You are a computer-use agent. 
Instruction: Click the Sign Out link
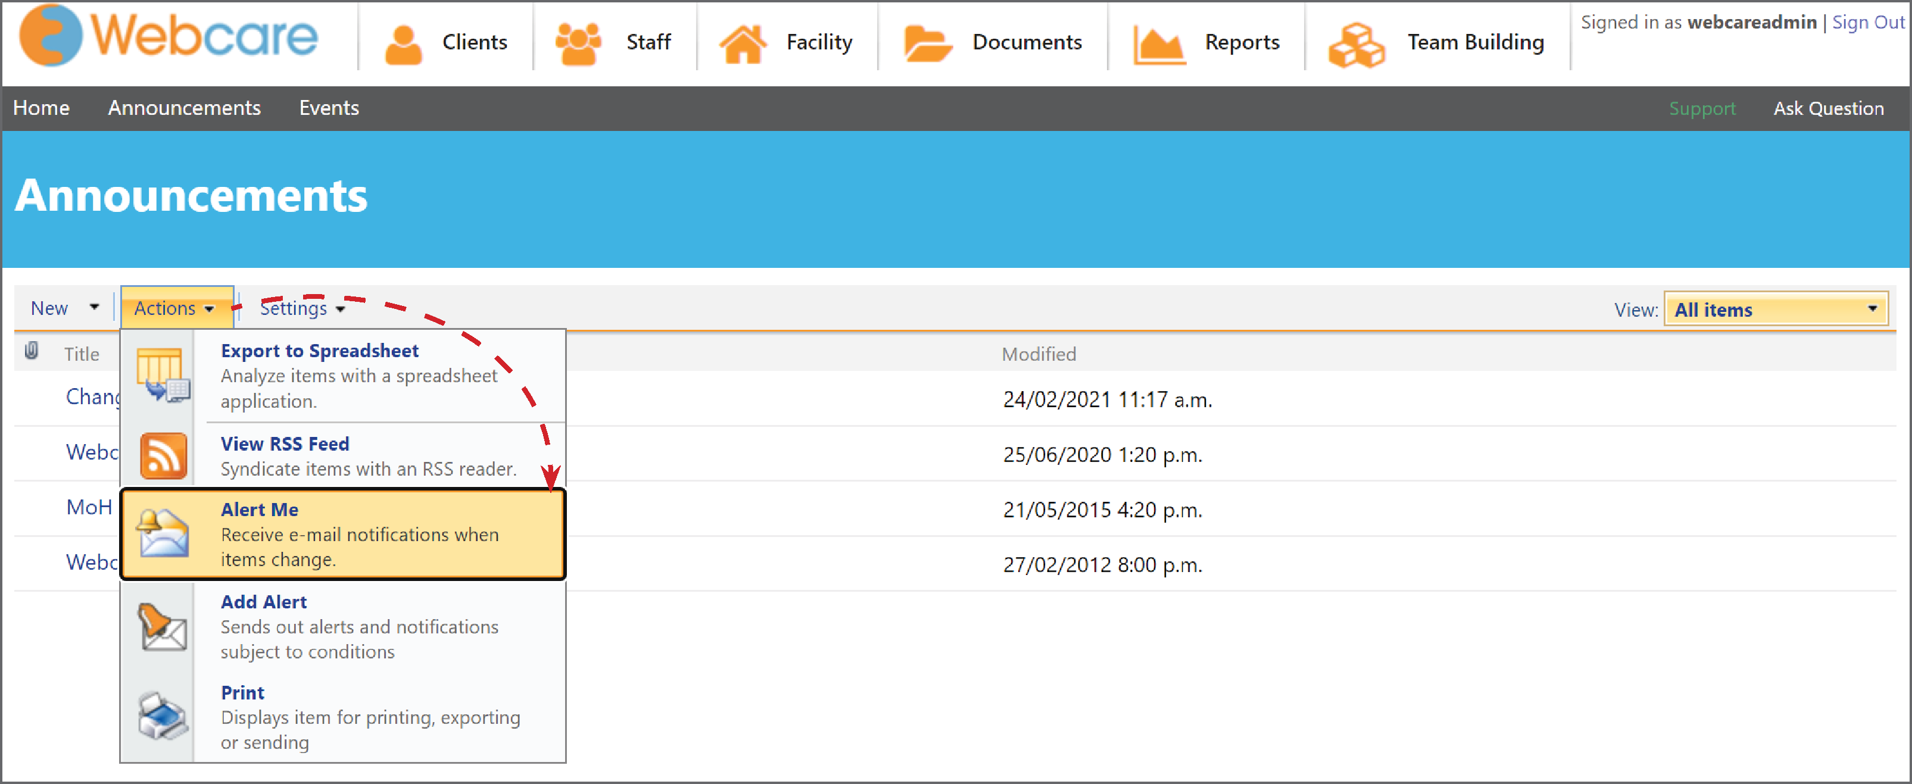point(1867,22)
